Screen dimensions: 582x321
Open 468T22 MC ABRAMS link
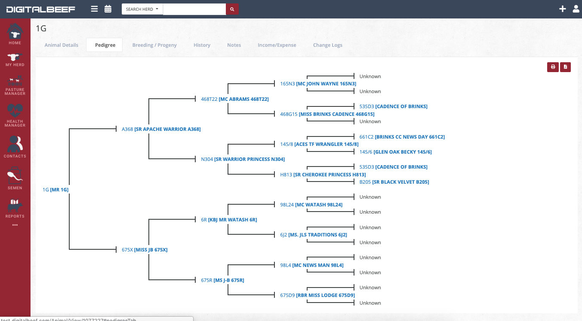pyautogui.click(x=235, y=99)
